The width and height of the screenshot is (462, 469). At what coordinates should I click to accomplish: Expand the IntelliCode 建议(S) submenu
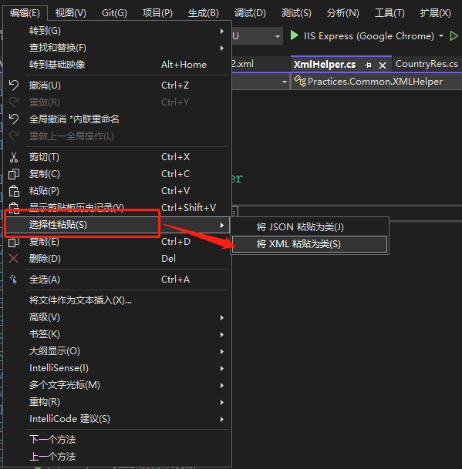point(117,419)
